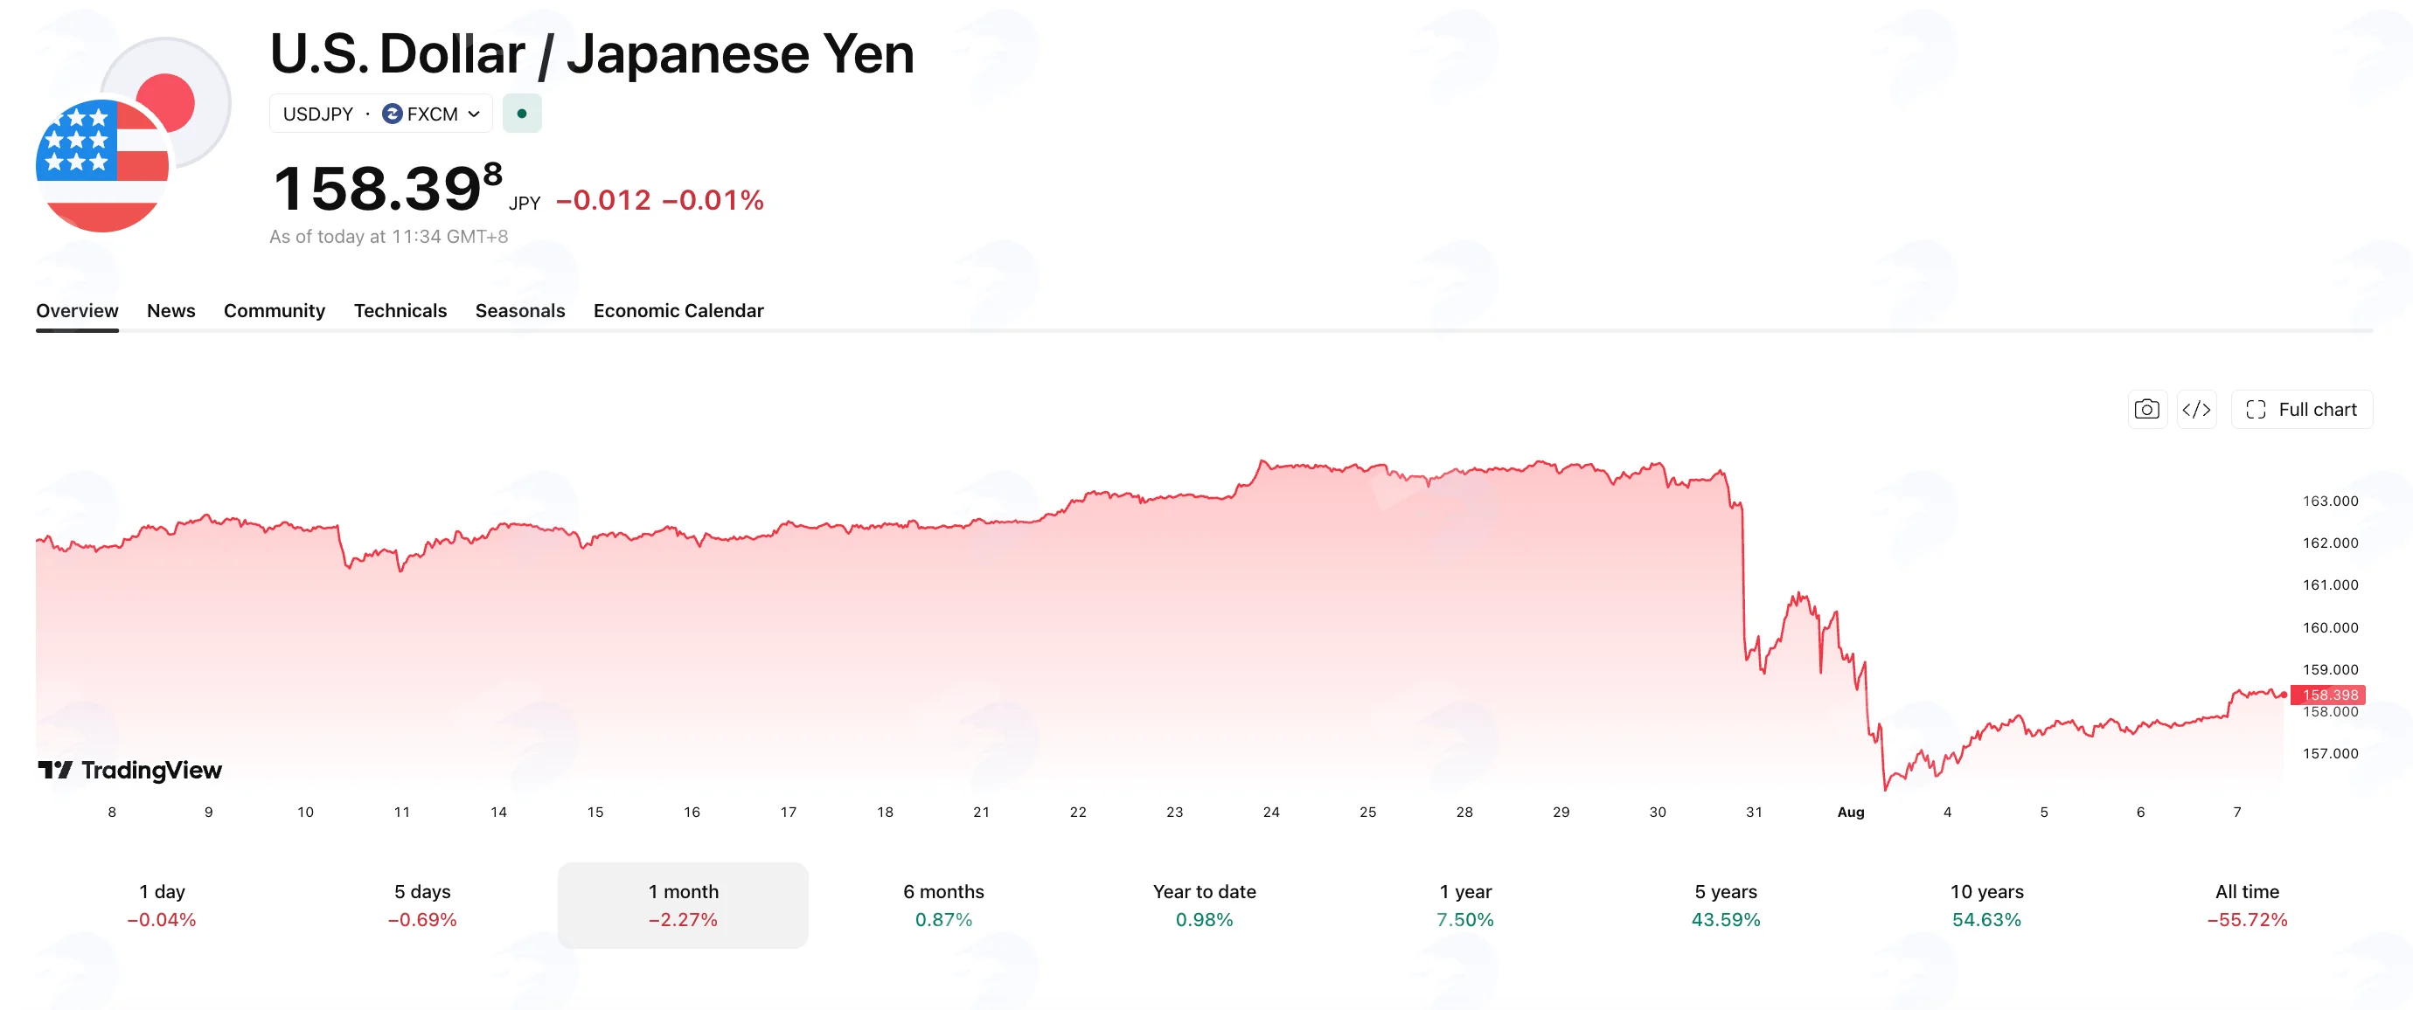The height and width of the screenshot is (1010, 2413).
Task: Click the Aug marker on time axis
Action: pyautogui.click(x=1850, y=812)
